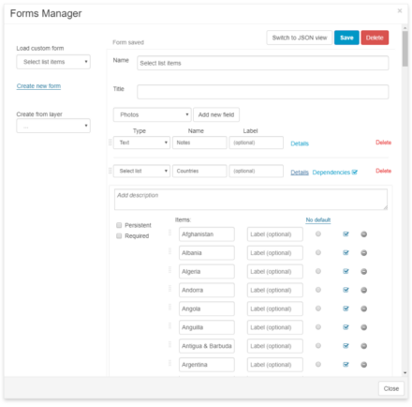Set Anguilla as default via radio button
The height and width of the screenshot is (407, 412).
(x=318, y=327)
